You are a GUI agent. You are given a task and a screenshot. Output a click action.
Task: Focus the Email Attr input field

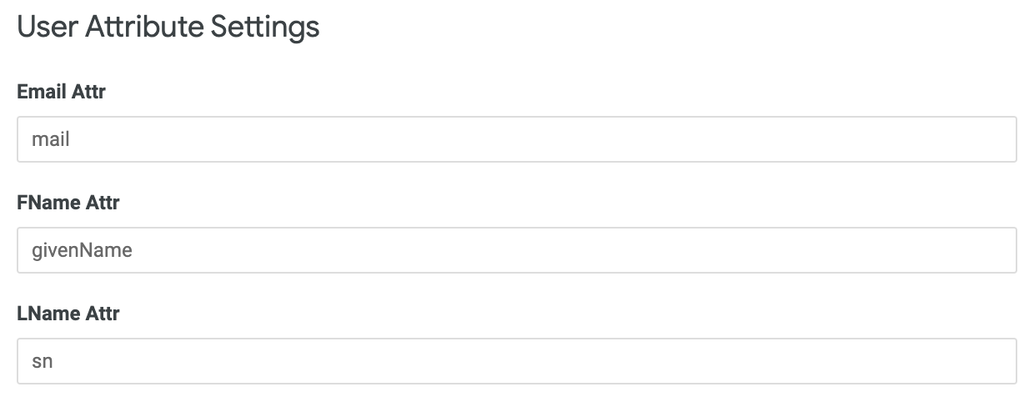coord(516,139)
